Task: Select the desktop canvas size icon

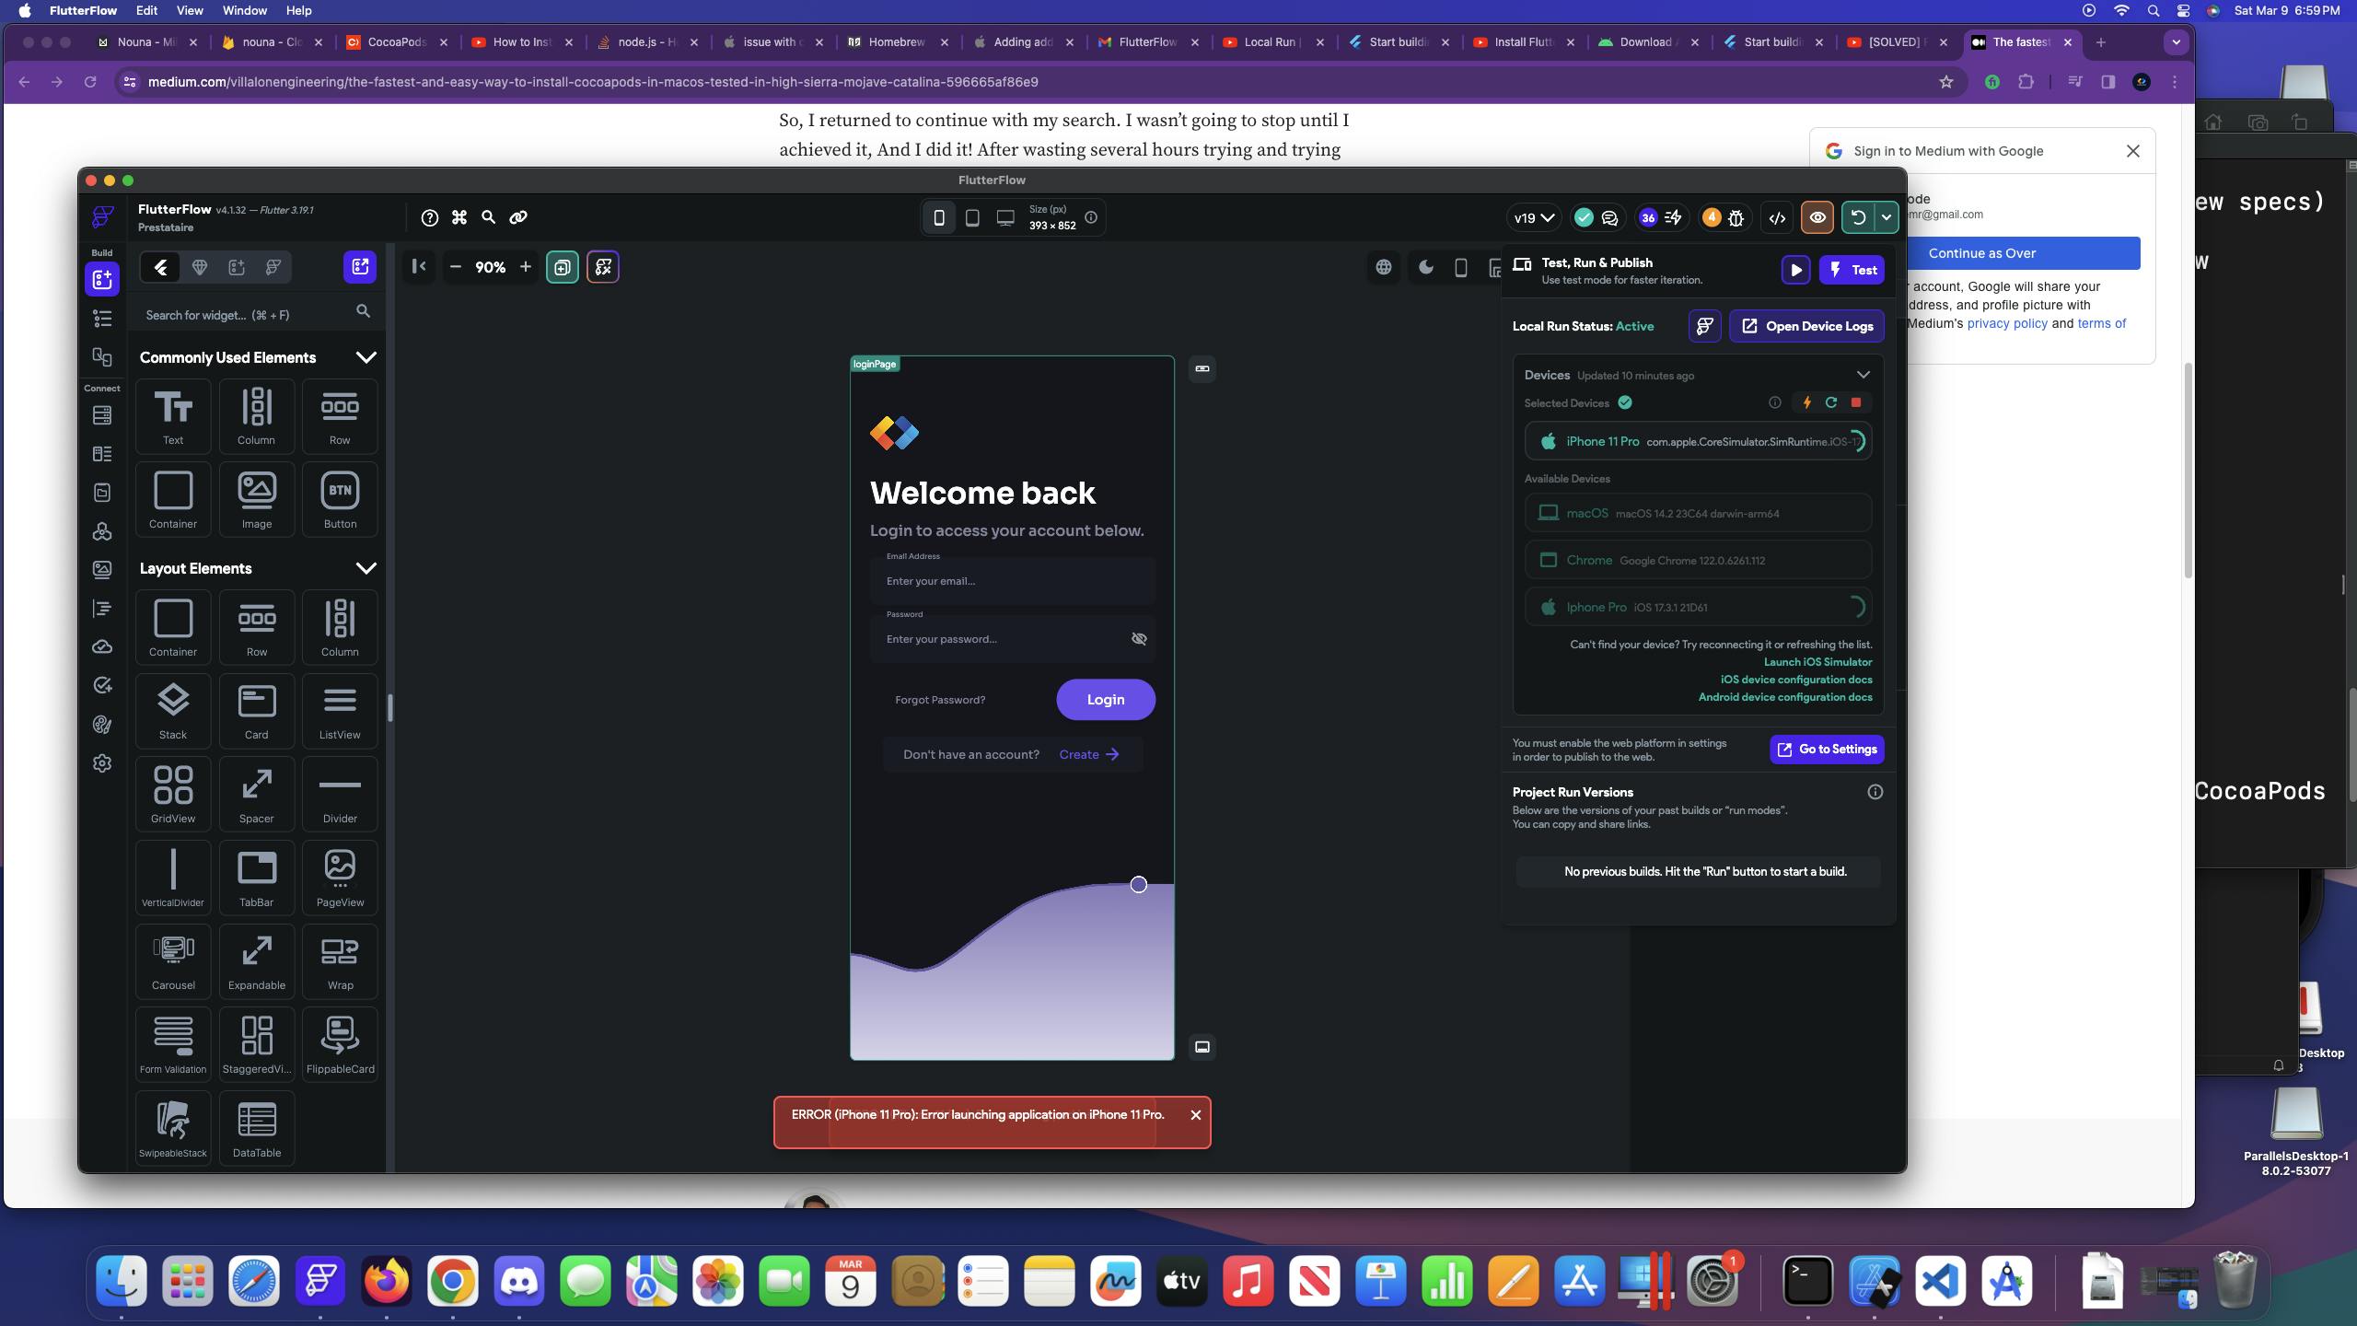Action: [1005, 217]
